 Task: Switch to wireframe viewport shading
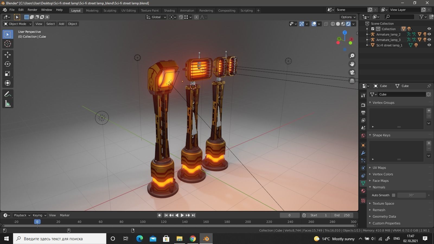pyautogui.click(x=333, y=24)
